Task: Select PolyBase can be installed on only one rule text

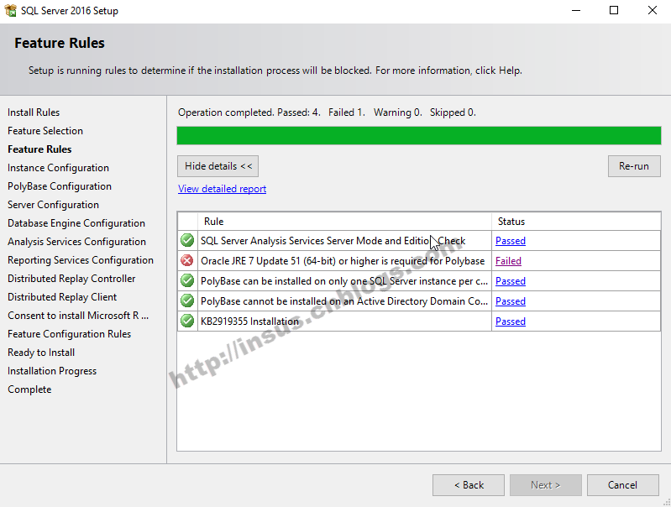Action: [344, 280]
